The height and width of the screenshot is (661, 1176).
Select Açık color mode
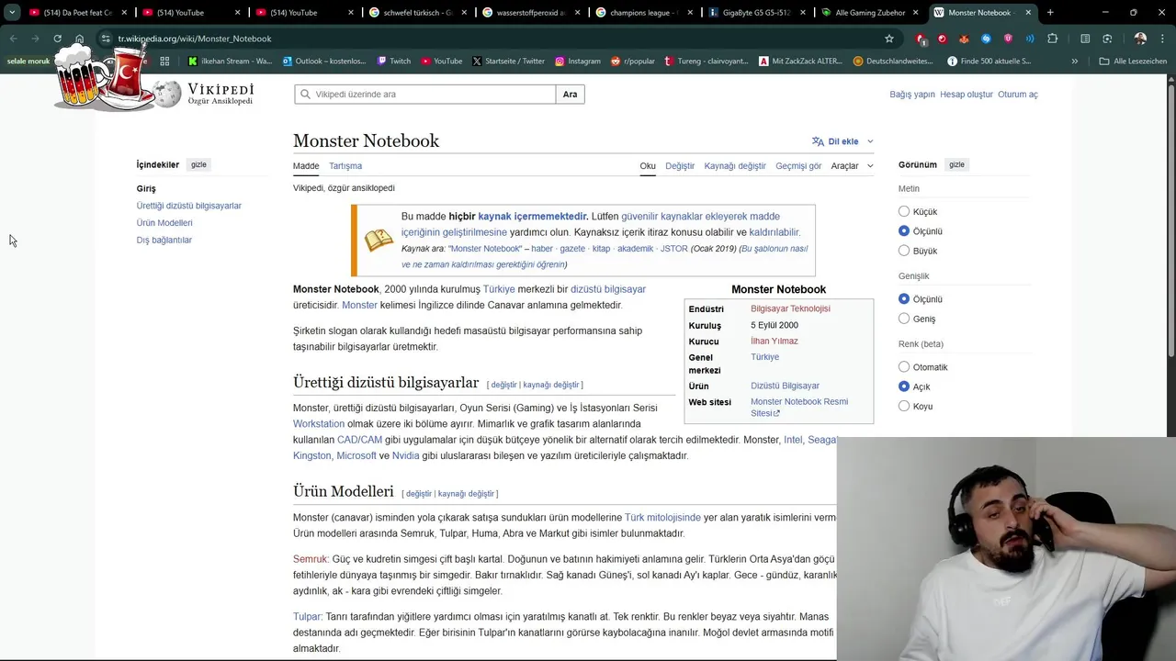[904, 387]
